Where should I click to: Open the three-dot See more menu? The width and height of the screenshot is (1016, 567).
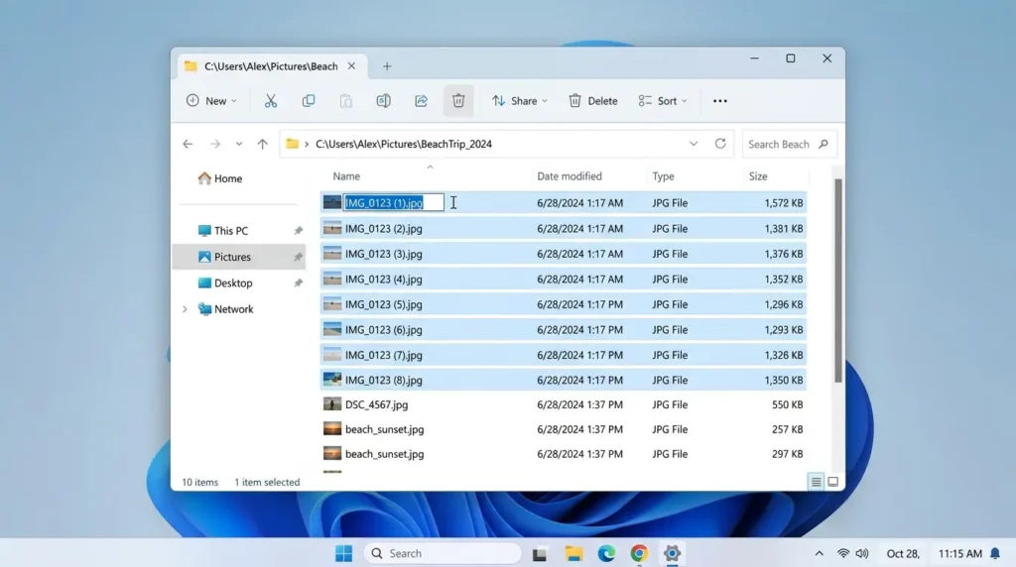click(720, 101)
